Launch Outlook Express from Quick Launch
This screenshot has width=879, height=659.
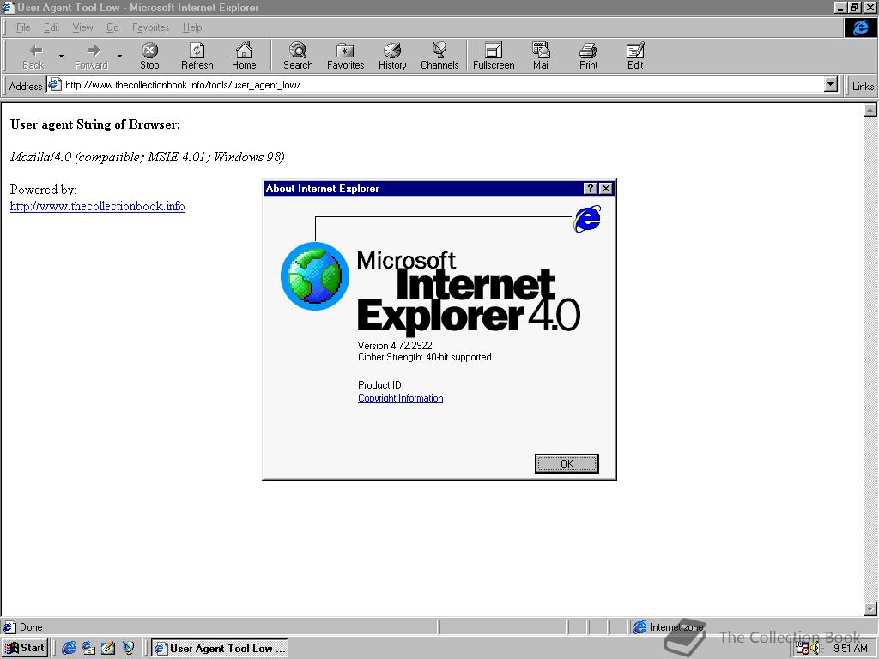[88, 648]
